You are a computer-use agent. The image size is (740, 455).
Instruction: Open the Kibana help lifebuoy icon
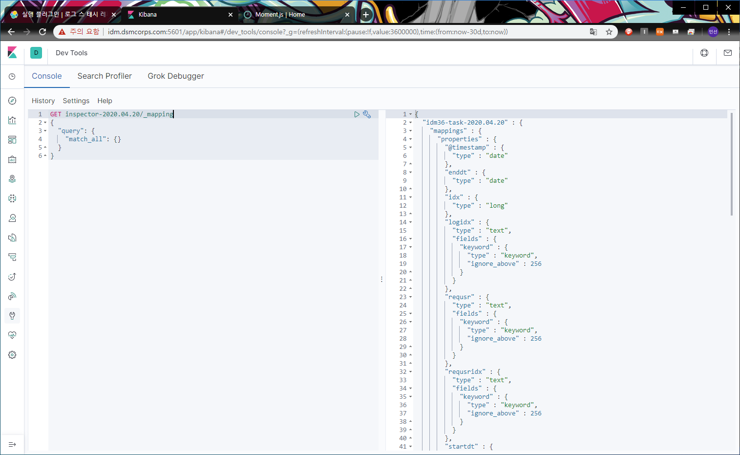point(704,53)
